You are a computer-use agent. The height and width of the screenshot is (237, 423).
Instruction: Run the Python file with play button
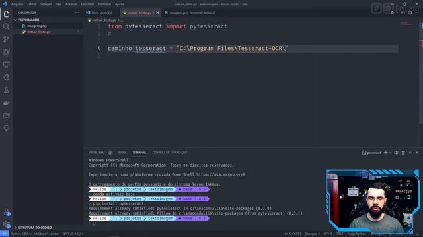point(393,13)
